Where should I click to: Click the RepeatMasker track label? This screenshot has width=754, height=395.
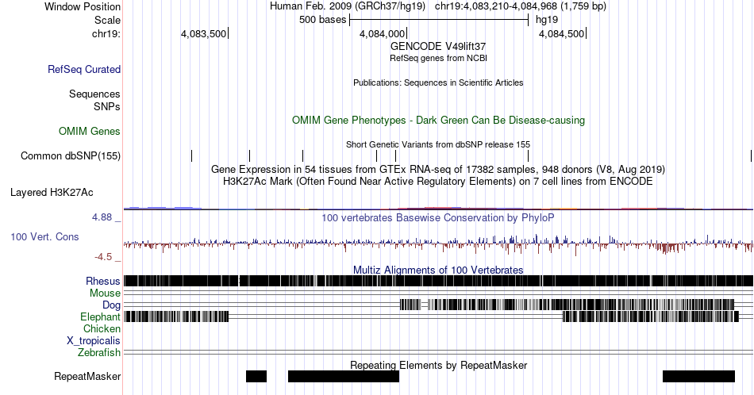(x=87, y=376)
